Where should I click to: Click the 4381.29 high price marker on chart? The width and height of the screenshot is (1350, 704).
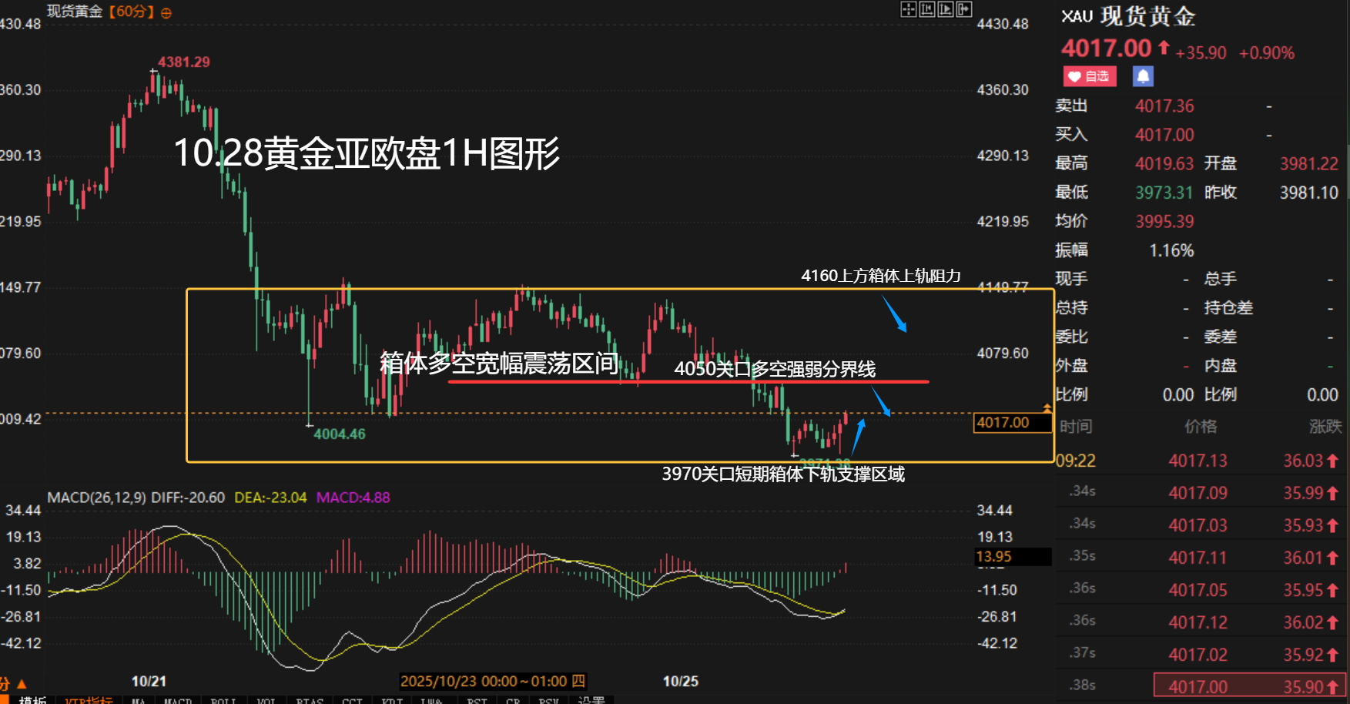183,62
